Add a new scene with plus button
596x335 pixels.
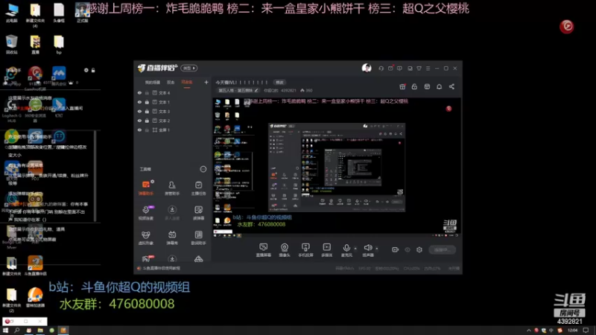206,82
